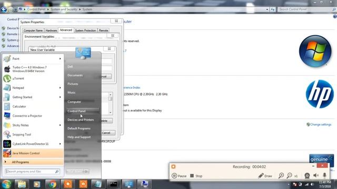This screenshot has width=337, height=189.
Task: Open Help and Support
Action: (x=79, y=137)
